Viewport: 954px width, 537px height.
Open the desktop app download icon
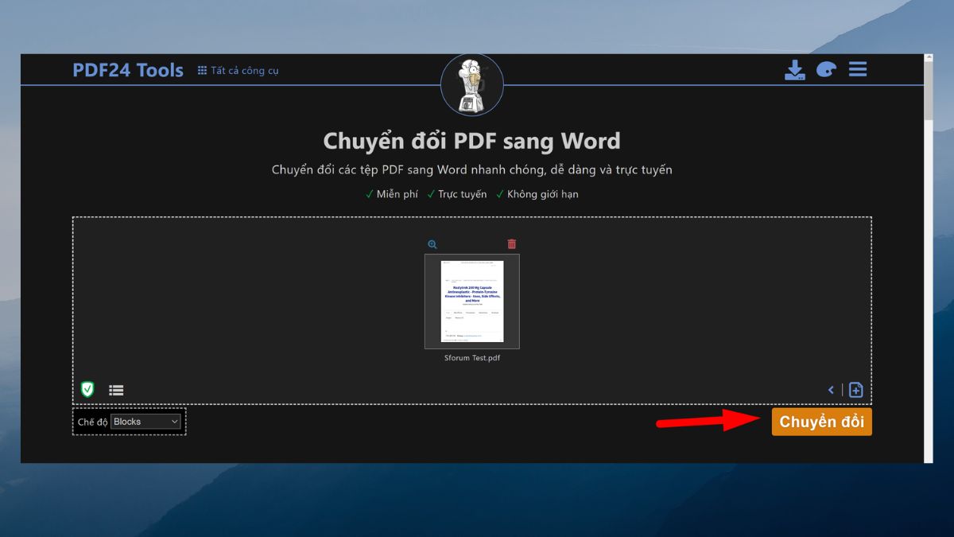[795, 70]
